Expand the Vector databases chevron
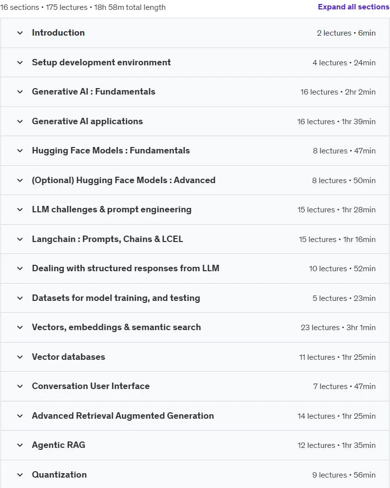 pyautogui.click(x=20, y=357)
